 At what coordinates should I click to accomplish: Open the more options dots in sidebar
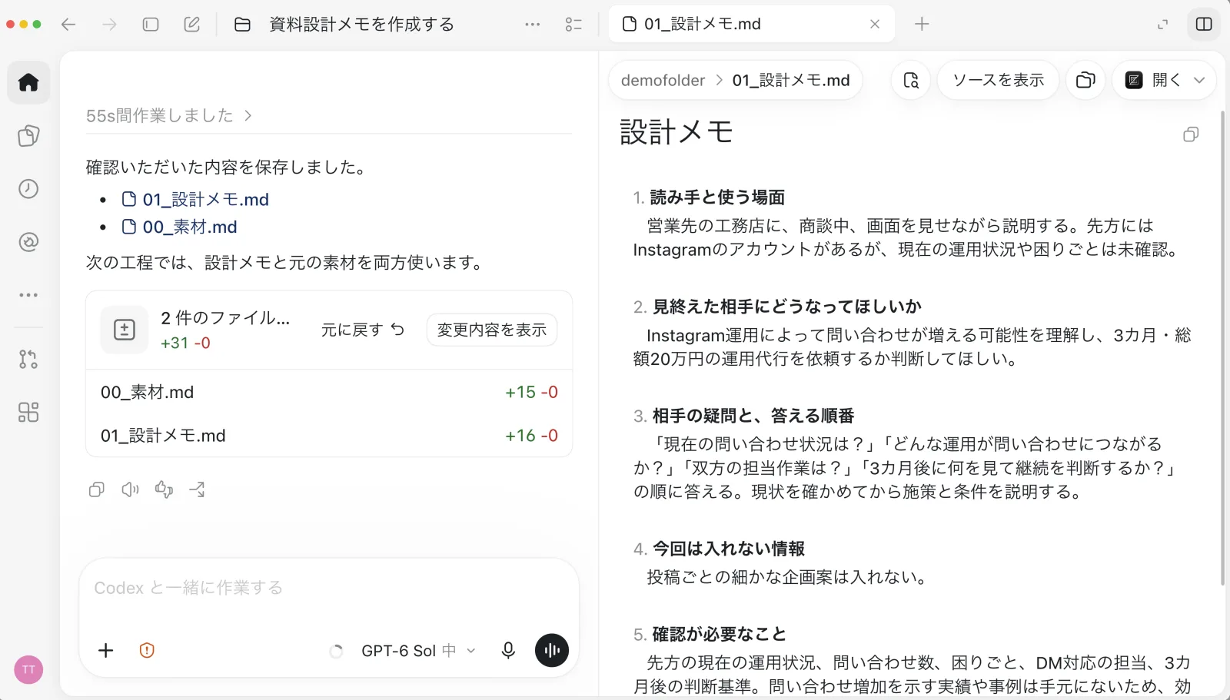tap(28, 295)
